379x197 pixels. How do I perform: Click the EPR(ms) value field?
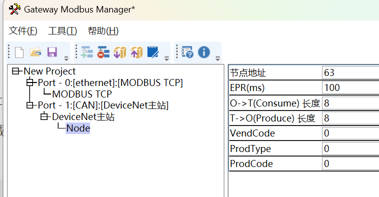click(x=350, y=87)
